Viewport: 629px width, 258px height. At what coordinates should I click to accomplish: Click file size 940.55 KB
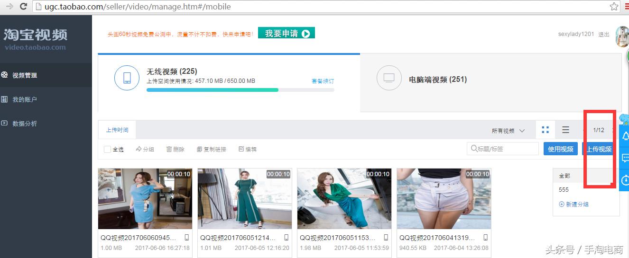coord(413,248)
